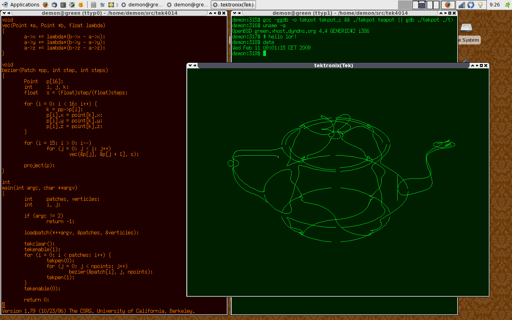This screenshot has height=320, width=512.
Task: Switch to the third workspace in pager
Action: coord(430,5)
